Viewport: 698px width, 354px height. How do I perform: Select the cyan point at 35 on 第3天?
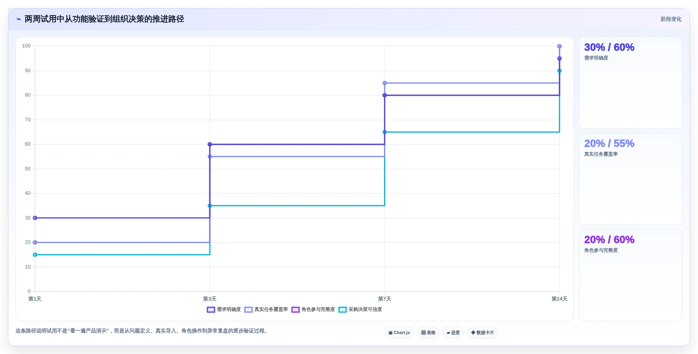210,206
